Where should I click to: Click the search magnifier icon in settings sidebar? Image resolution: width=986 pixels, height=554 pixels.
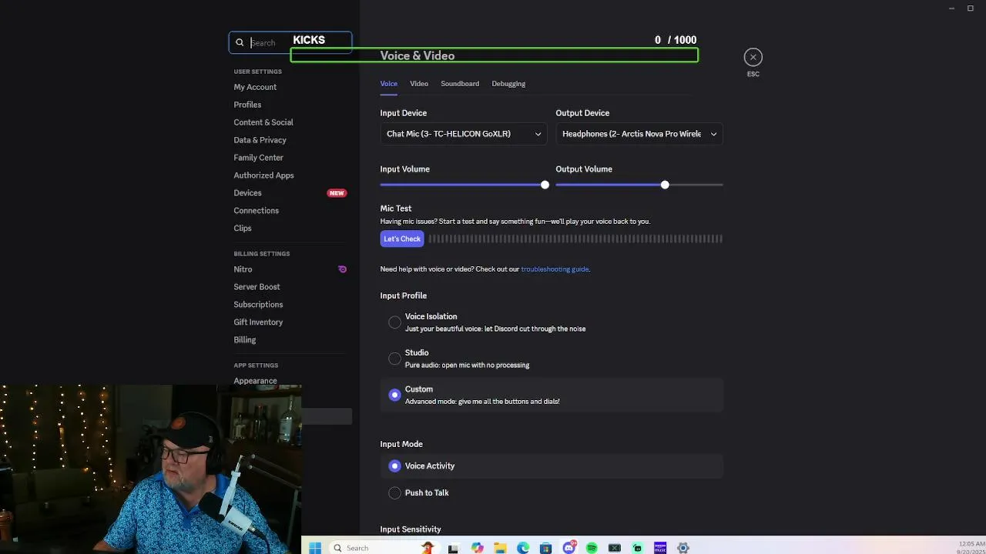[x=240, y=43]
